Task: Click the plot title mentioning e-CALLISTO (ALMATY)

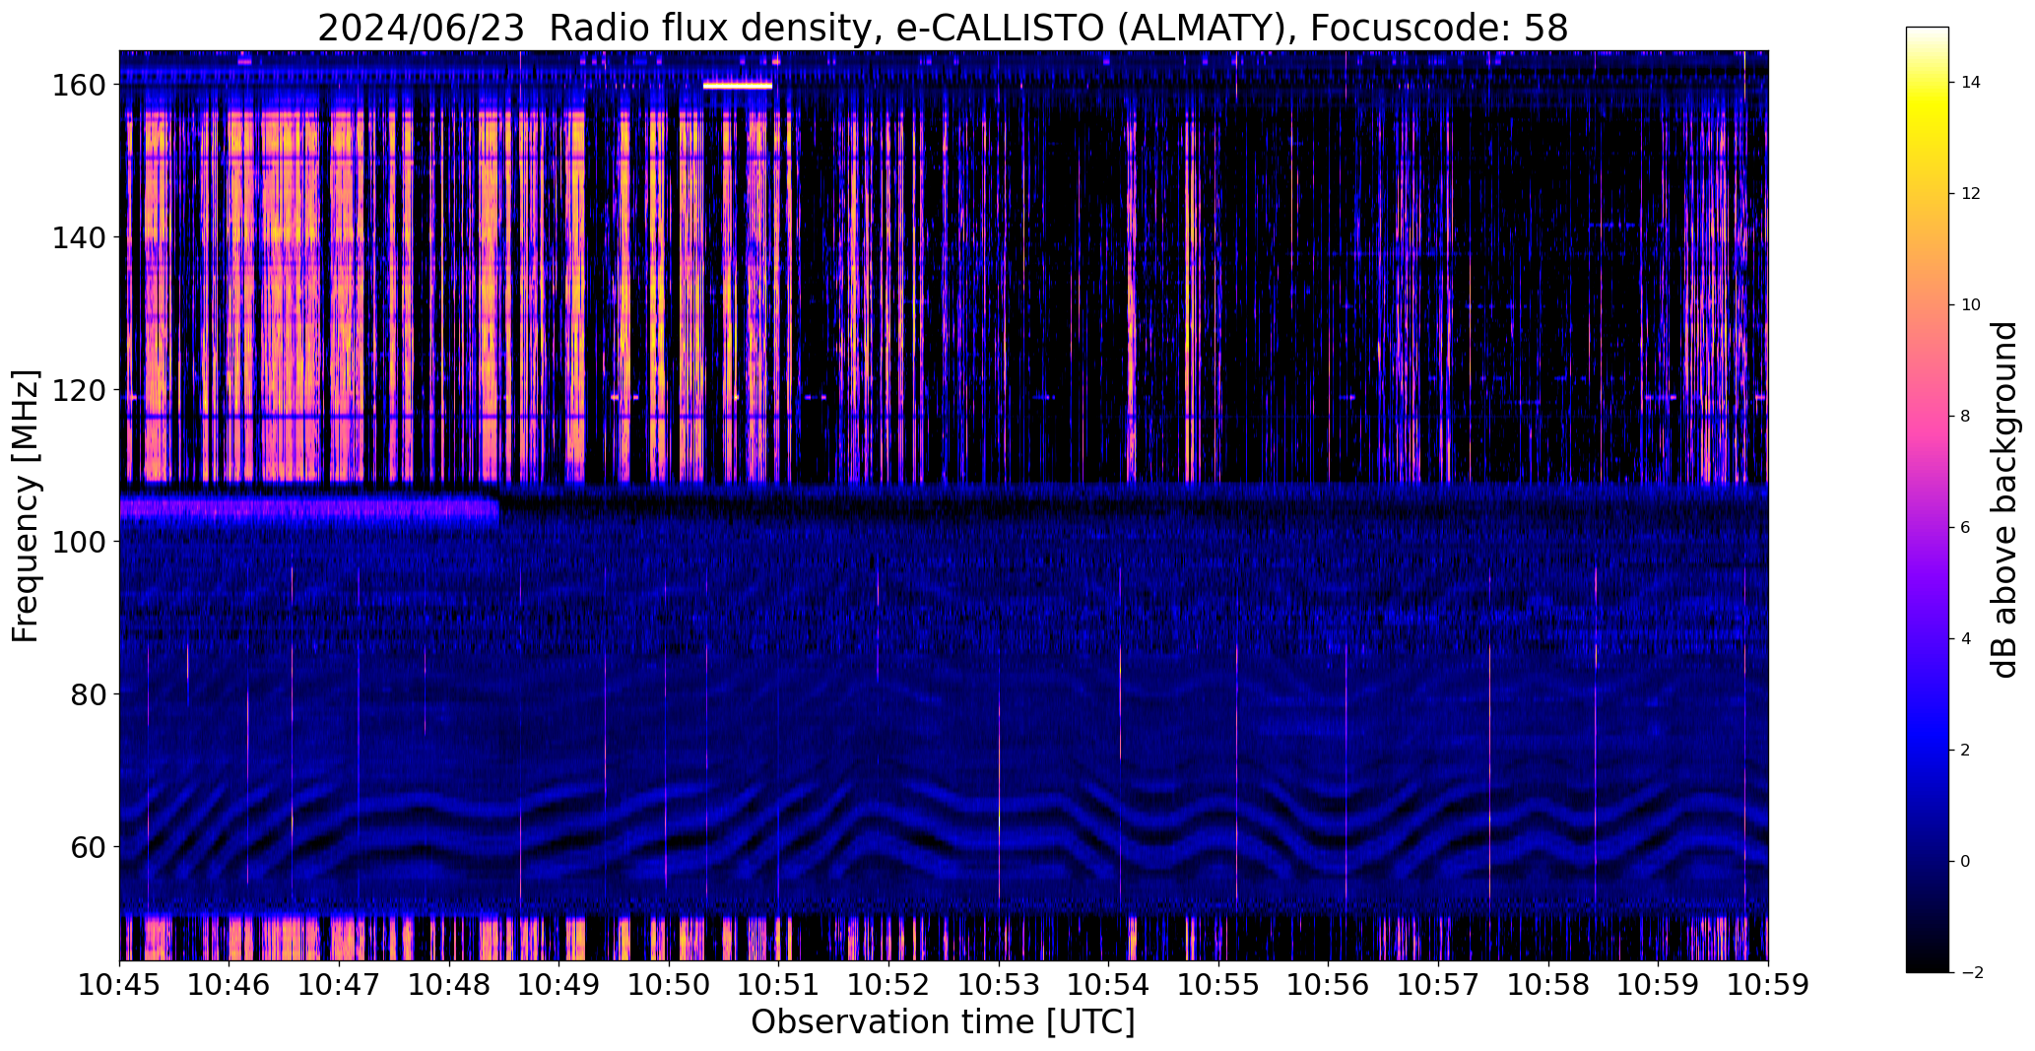Action: click(943, 28)
